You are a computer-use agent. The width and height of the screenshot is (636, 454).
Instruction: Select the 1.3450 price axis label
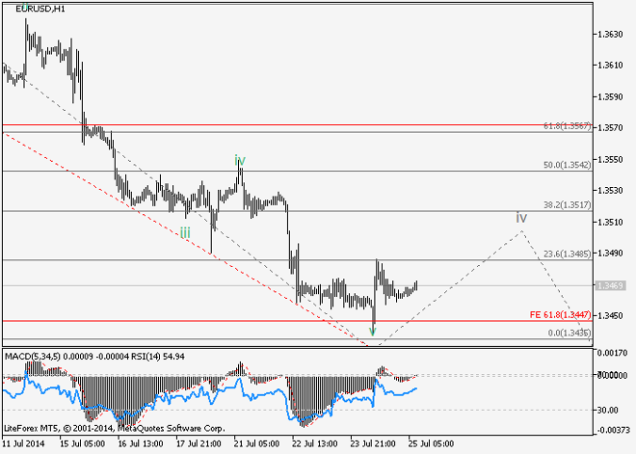pos(610,316)
